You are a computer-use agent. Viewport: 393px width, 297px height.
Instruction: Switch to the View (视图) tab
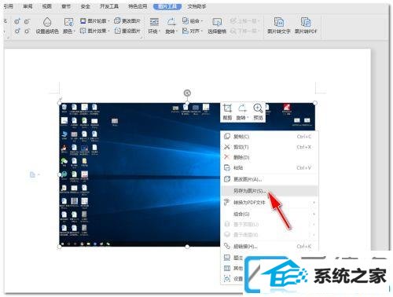47,6
